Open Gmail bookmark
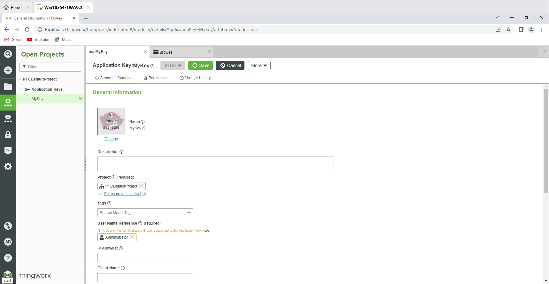The image size is (549, 284). coord(13,40)
